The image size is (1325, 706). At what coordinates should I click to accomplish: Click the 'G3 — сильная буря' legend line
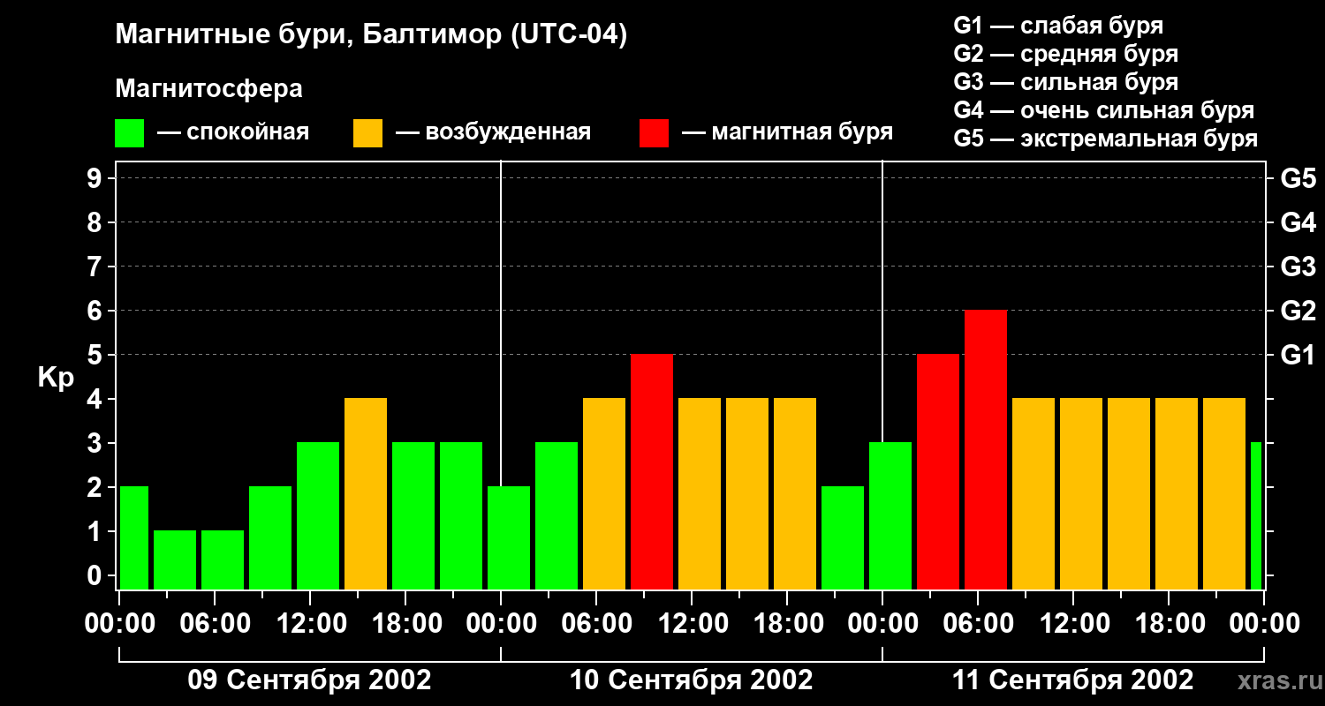[1065, 82]
